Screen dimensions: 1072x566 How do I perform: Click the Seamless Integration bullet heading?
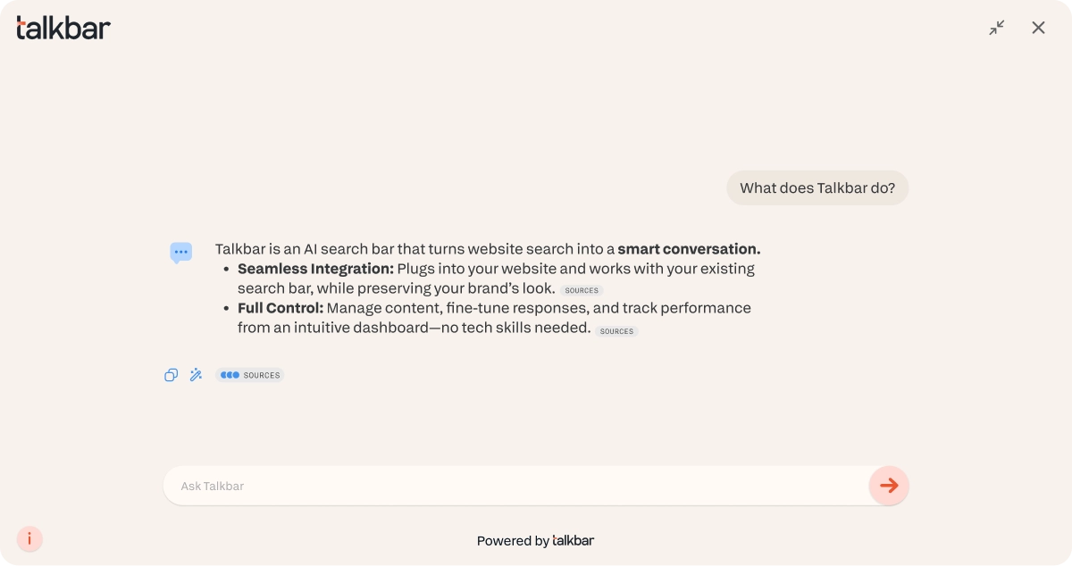pos(314,269)
